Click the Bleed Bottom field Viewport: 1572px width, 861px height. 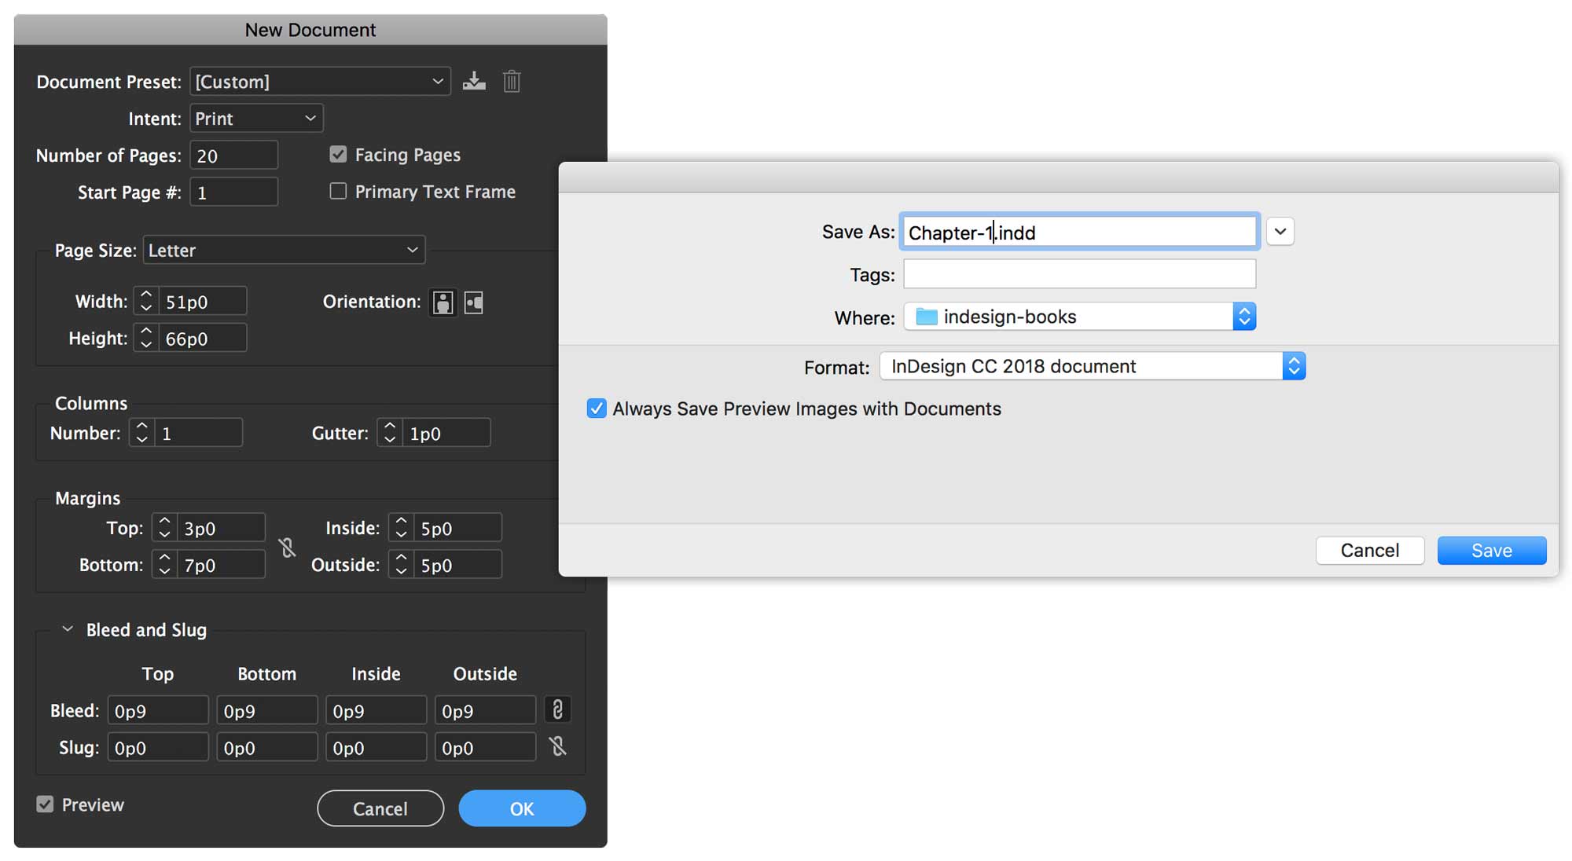pyautogui.click(x=267, y=710)
